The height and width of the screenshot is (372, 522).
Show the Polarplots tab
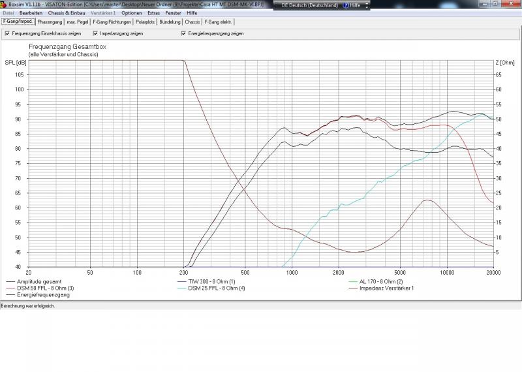point(146,22)
